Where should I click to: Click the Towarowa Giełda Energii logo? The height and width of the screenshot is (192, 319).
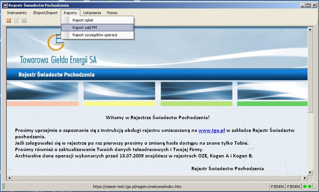58,49
